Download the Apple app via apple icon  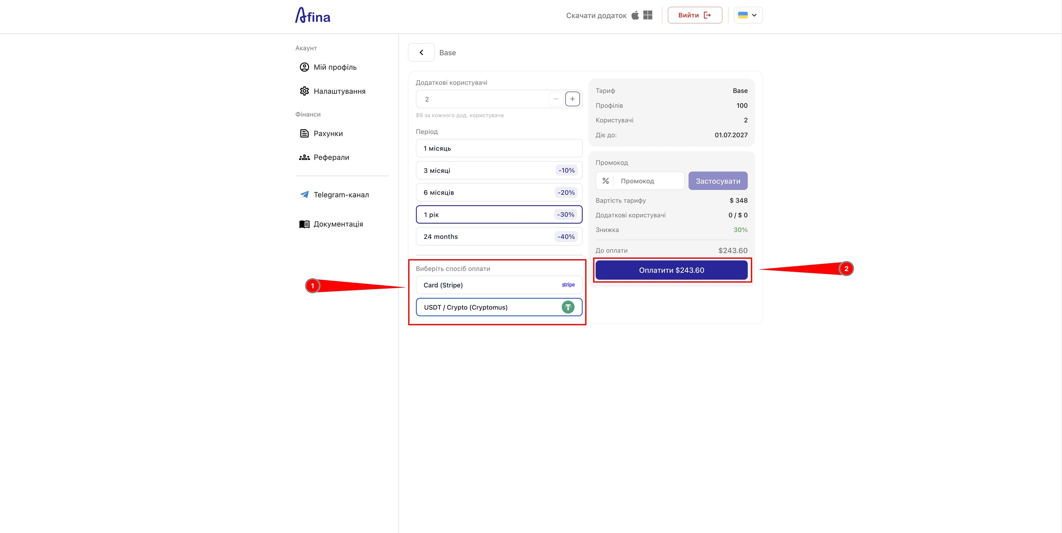coord(635,15)
